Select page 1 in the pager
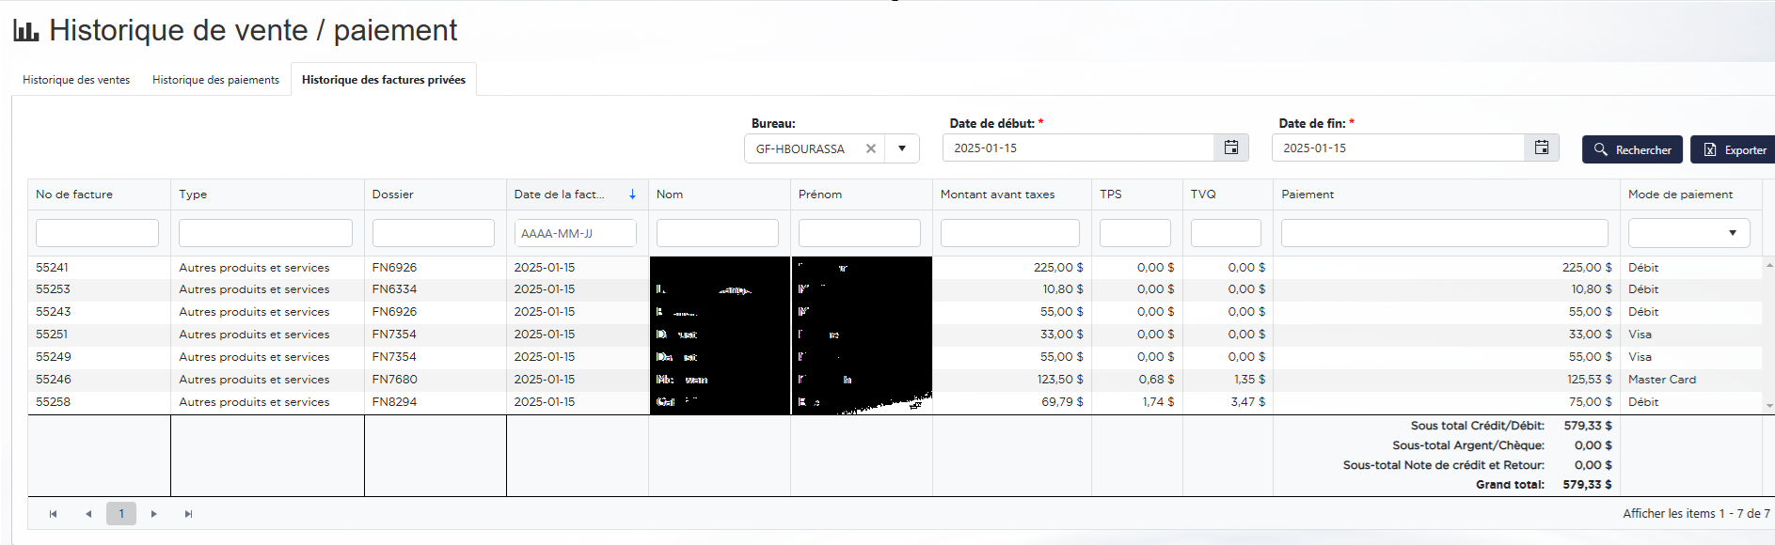The image size is (1775, 545). click(121, 514)
